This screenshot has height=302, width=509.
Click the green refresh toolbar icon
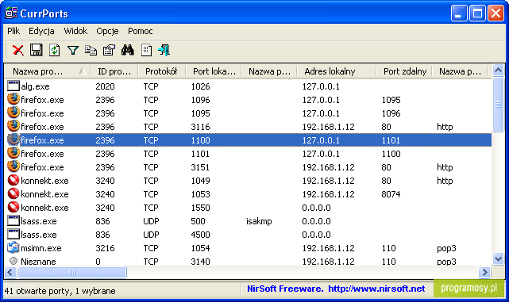(x=54, y=50)
